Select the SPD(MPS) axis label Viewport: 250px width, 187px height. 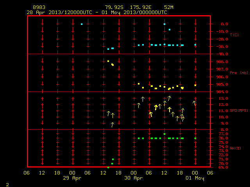(239, 110)
